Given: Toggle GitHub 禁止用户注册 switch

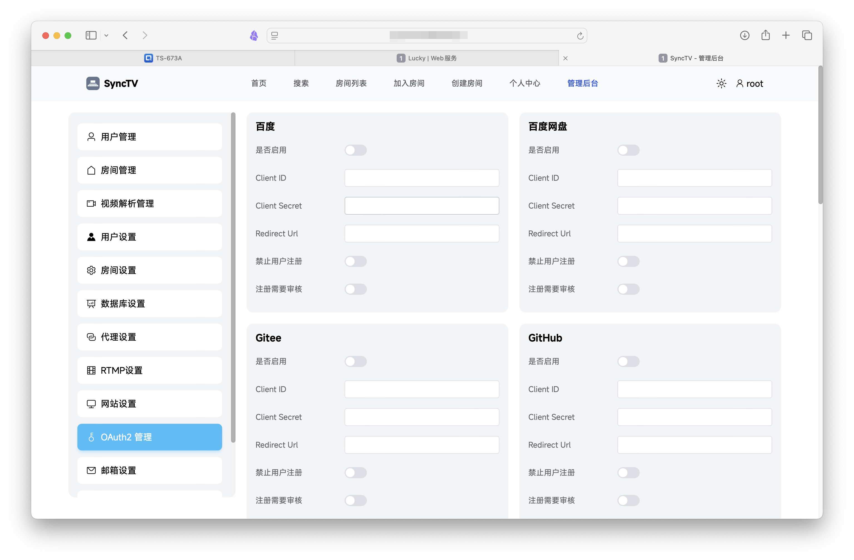Looking at the screenshot, I should tap(628, 472).
